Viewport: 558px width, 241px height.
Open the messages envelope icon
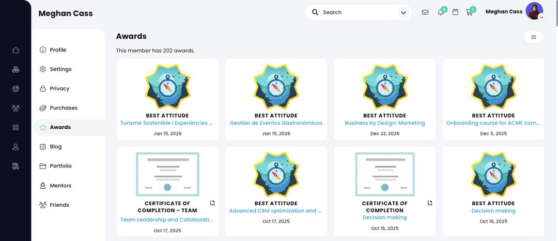(x=425, y=12)
